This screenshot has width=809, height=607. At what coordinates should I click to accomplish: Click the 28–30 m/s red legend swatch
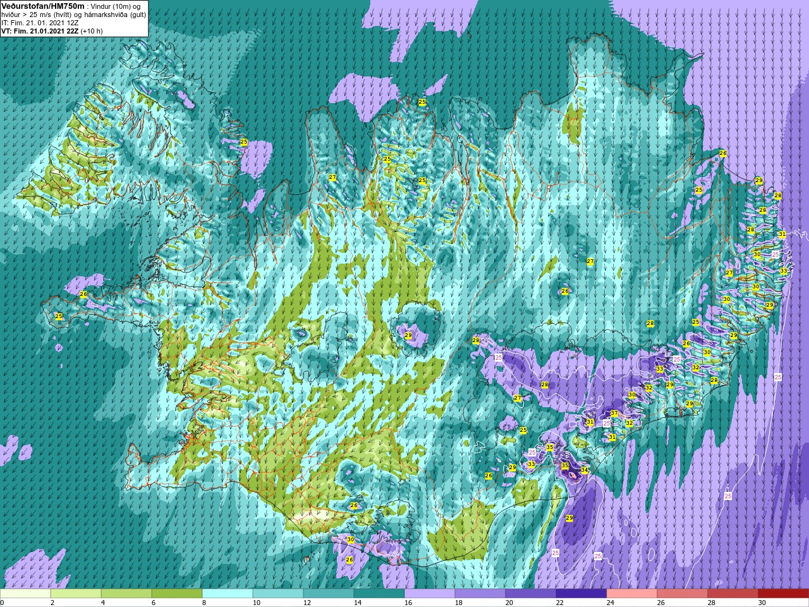tap(733, 594)
